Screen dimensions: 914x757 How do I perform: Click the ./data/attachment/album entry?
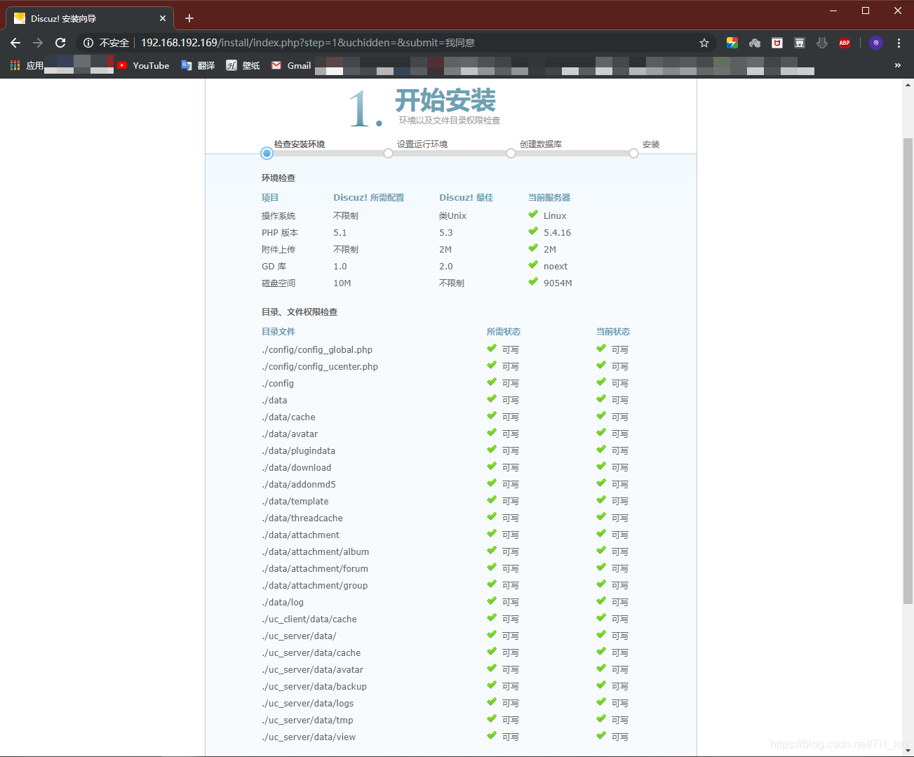316,552
